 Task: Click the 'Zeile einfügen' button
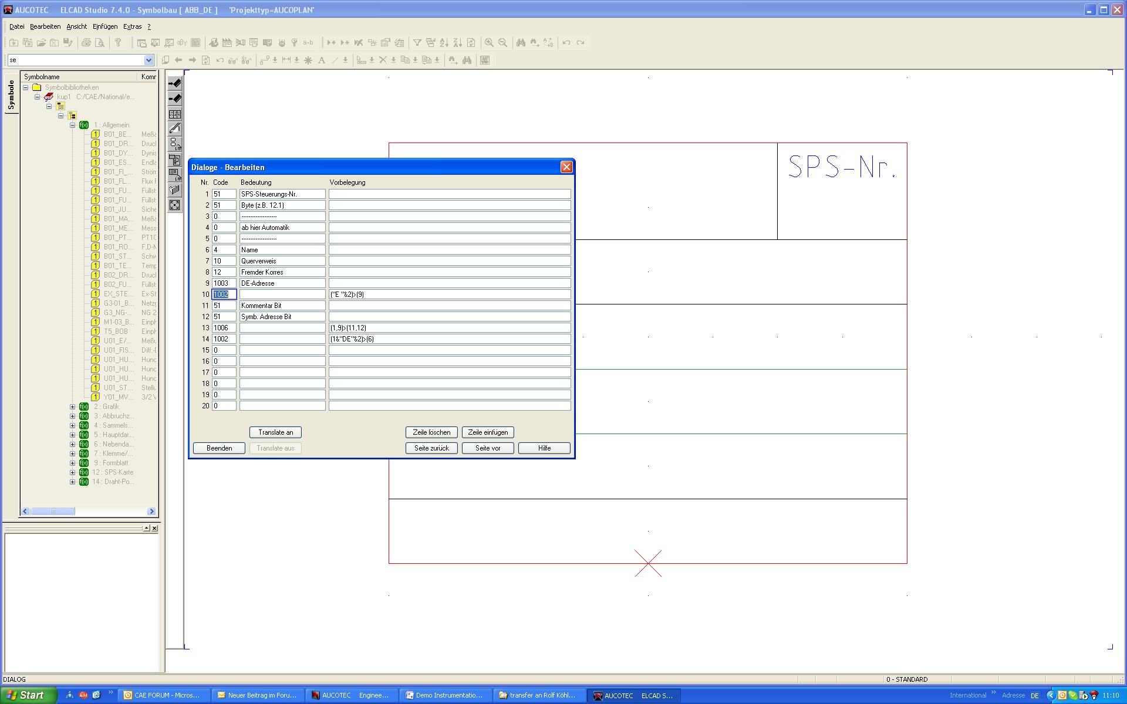point(488,432)
